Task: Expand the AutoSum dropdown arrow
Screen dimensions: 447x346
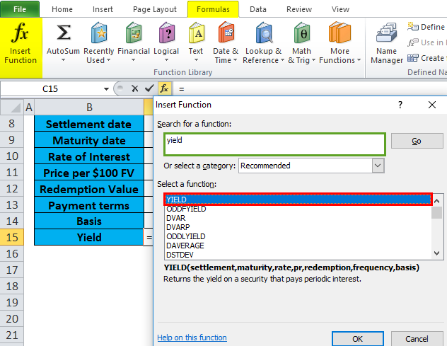Action: tap(63, 60)
